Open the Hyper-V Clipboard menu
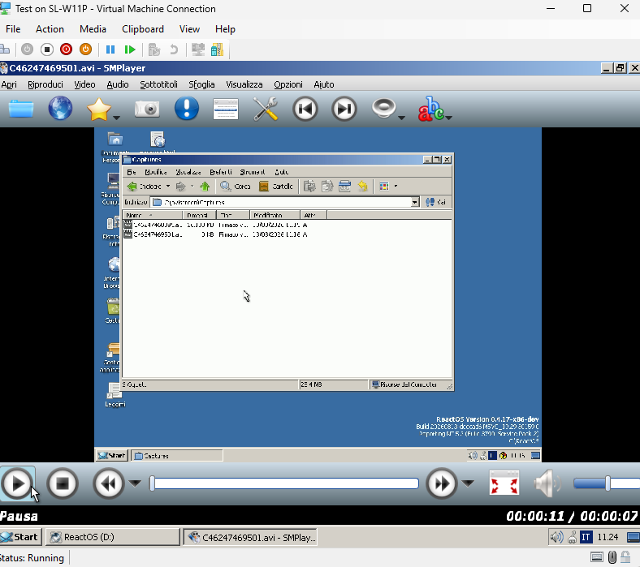This screenshot has width=640, height=567. pyautogui.click(x=142, y=29)
